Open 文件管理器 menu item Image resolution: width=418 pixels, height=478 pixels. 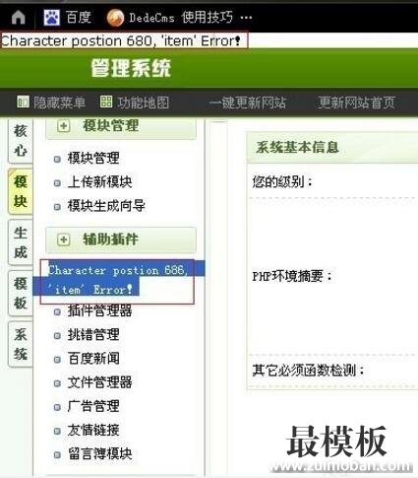coord(99,382)
